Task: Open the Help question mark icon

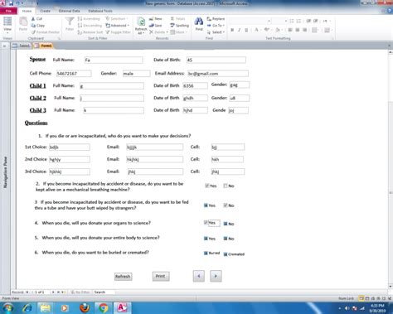Action: (391, 11)
